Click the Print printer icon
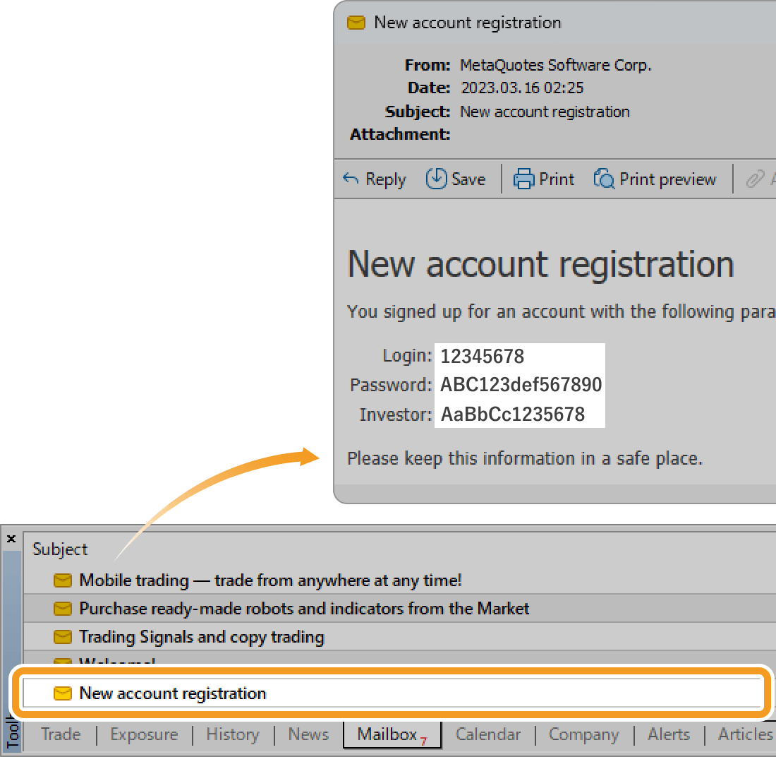The width and height of the screenshot is (776, 757). point(523,179)
